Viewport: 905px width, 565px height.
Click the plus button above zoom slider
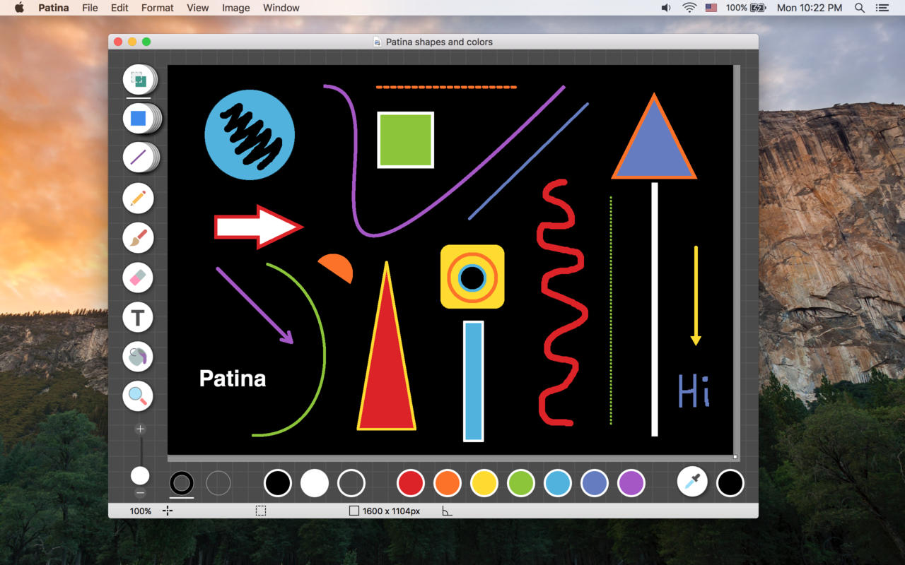[140, 429]
